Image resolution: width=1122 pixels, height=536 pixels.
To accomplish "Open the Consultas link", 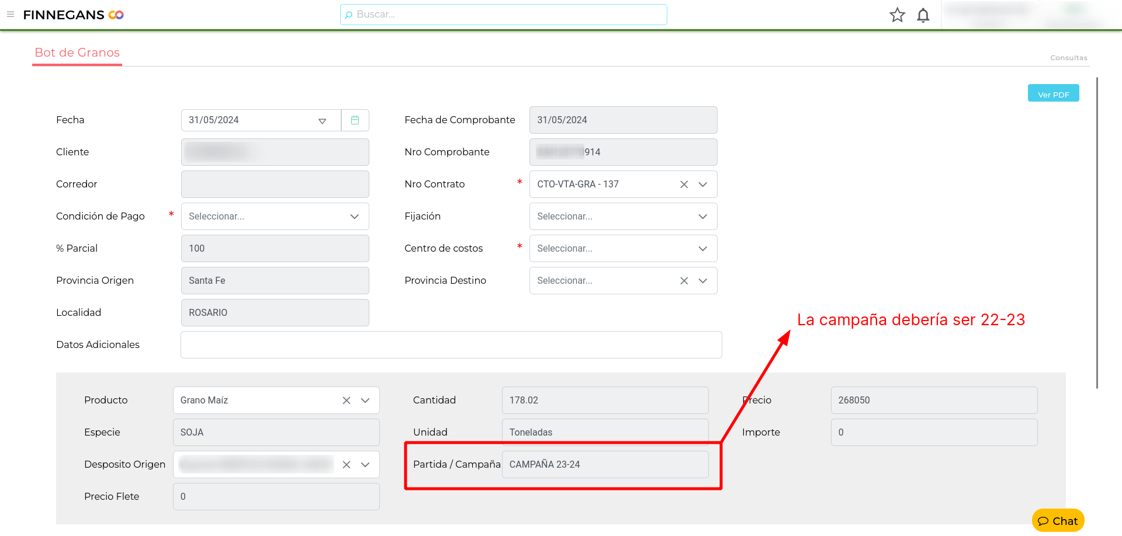I will 1068,58.
